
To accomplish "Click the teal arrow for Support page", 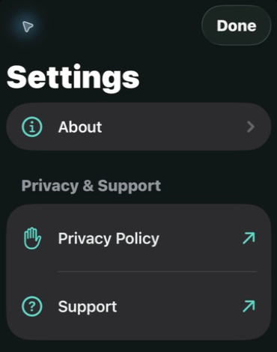I will (249, 306).
